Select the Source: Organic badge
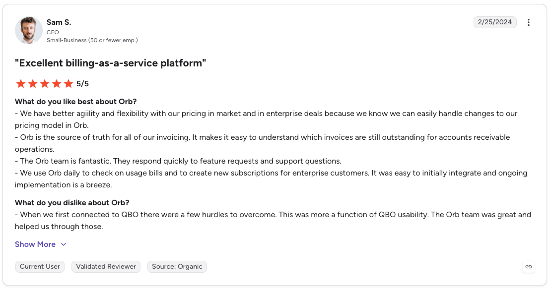551x291 pixels. [x=177, y=266]
